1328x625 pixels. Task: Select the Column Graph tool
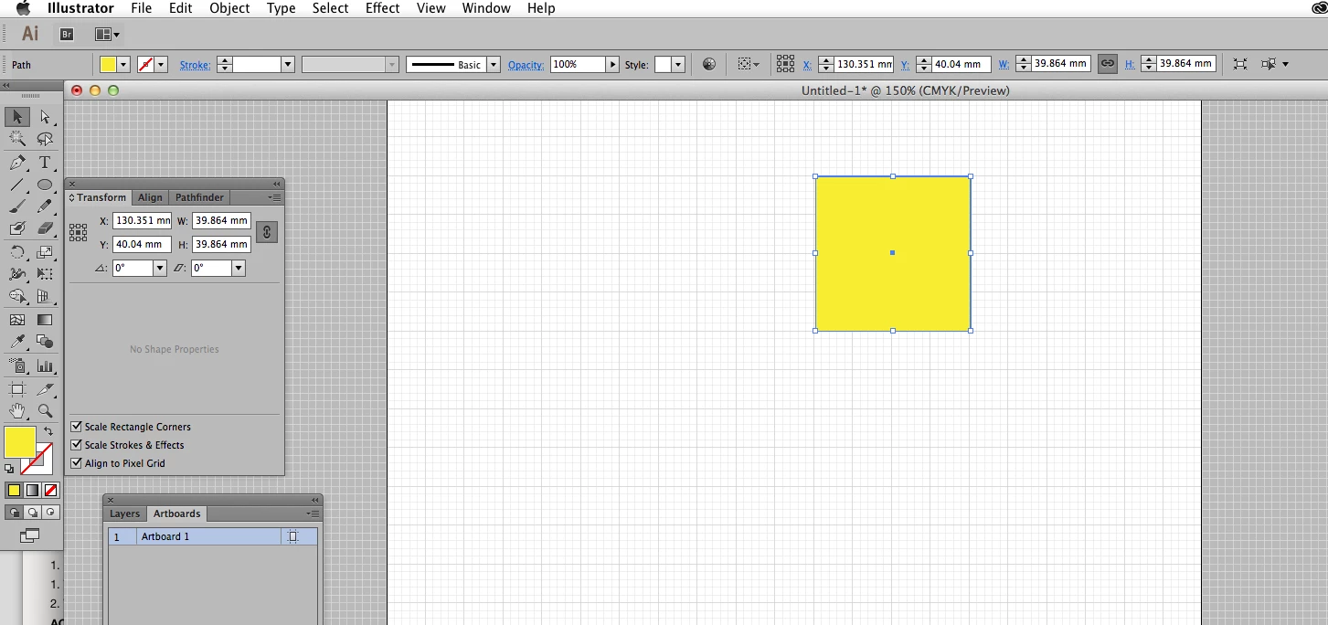(x=45, y=365)
